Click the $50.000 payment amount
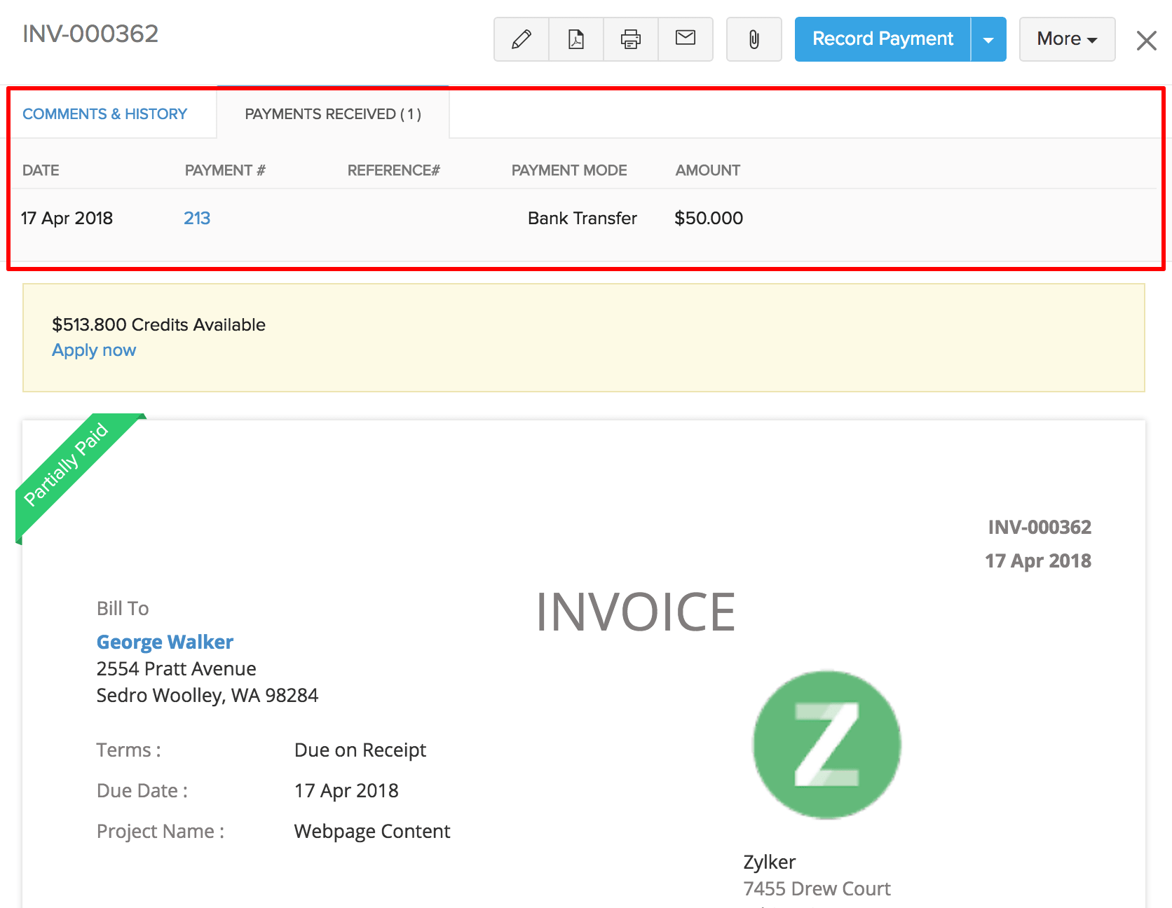1172x908 pixels. point(709,218)
